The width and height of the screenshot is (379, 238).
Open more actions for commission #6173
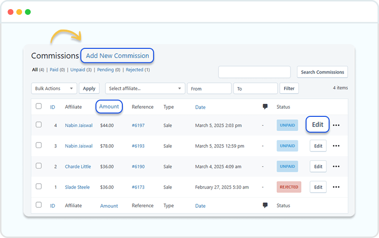click(x=336, y=187)
